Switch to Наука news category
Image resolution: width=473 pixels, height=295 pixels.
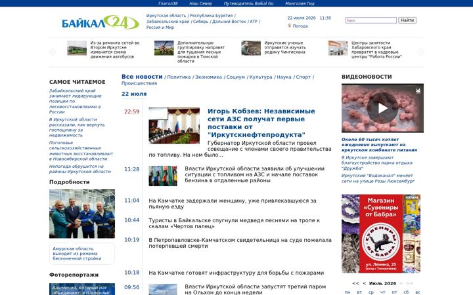coord(284,77)
